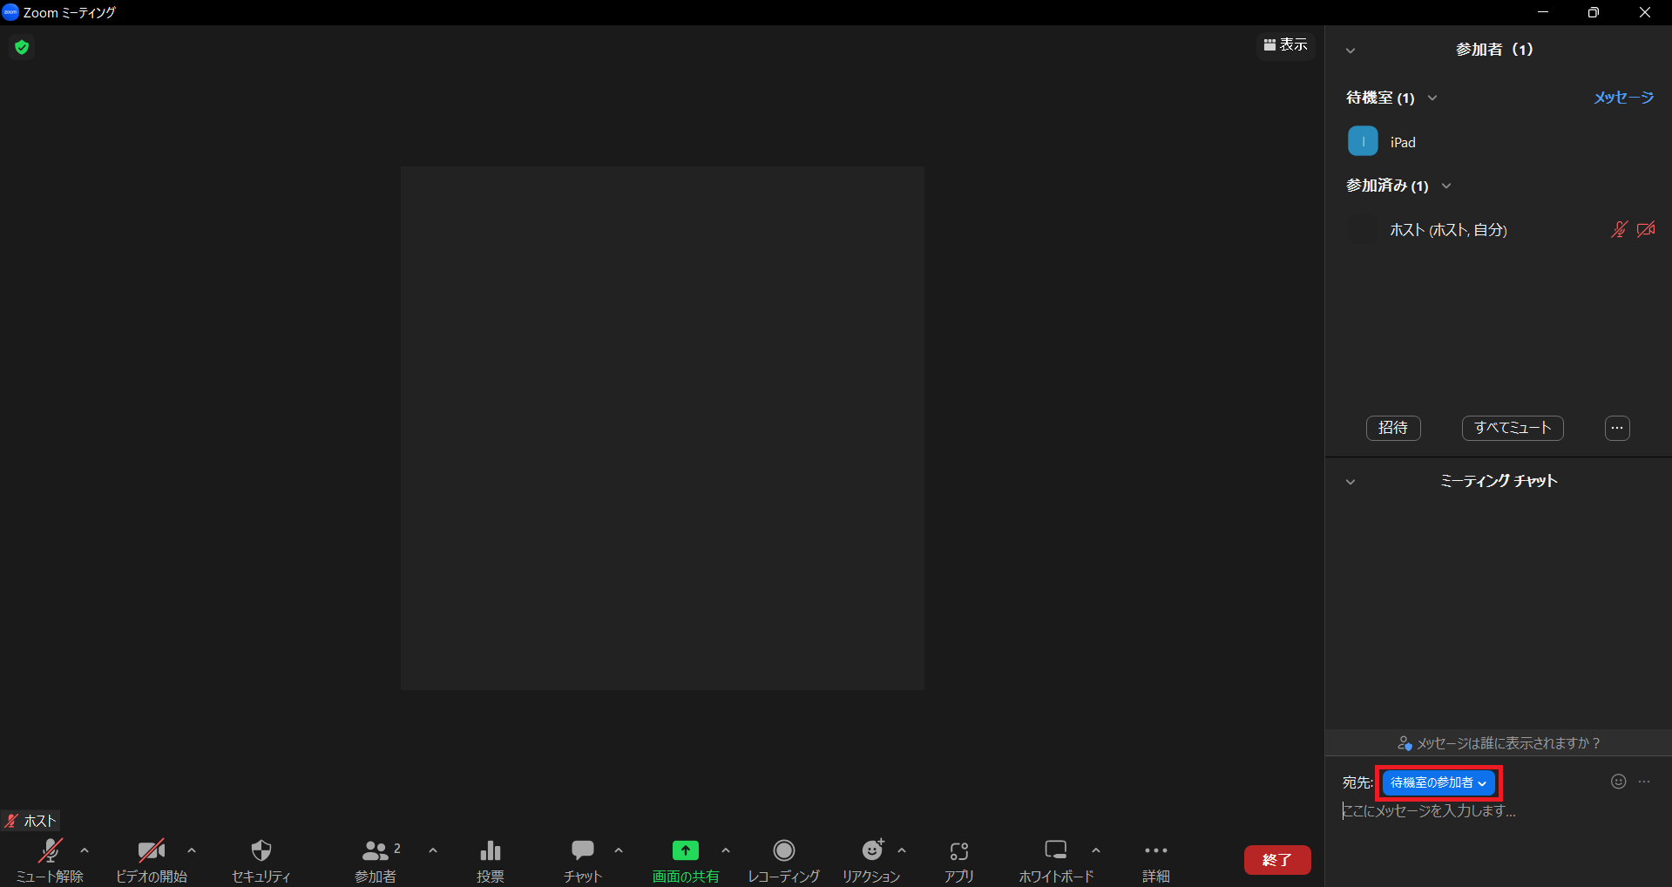Open the Polls (投票) icon

[x=490, y=850]
